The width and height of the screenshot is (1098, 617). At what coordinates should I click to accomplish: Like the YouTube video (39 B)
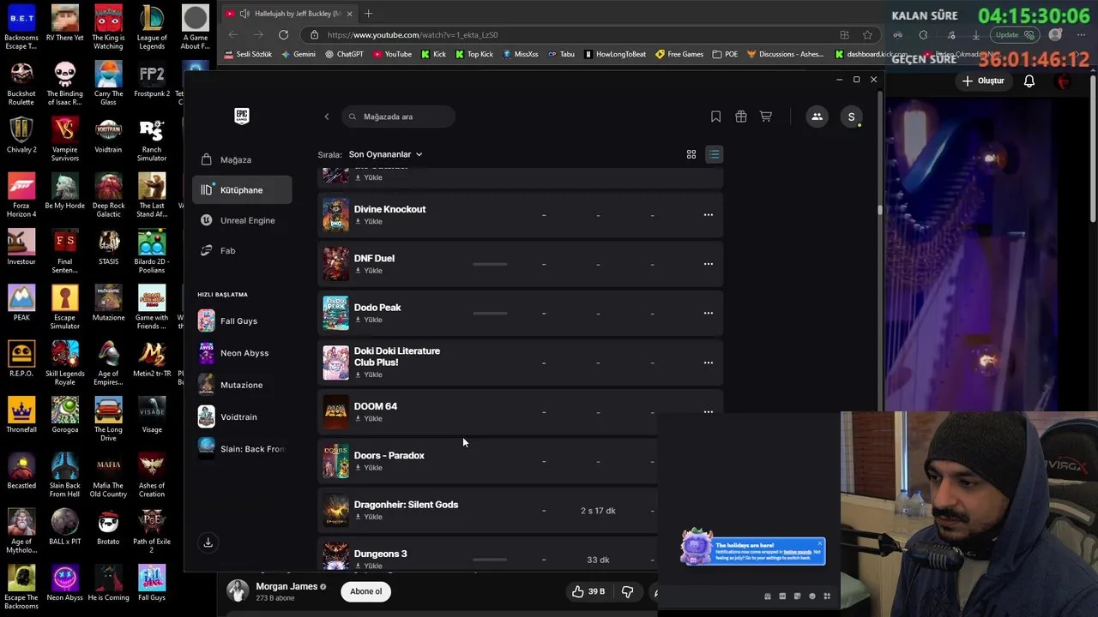point(588,591)
